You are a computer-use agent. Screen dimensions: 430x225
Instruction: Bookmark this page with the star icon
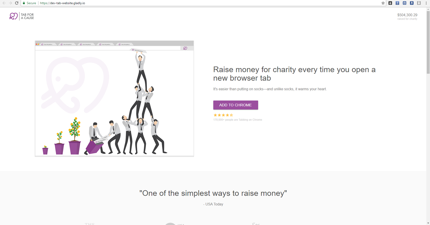383,3
